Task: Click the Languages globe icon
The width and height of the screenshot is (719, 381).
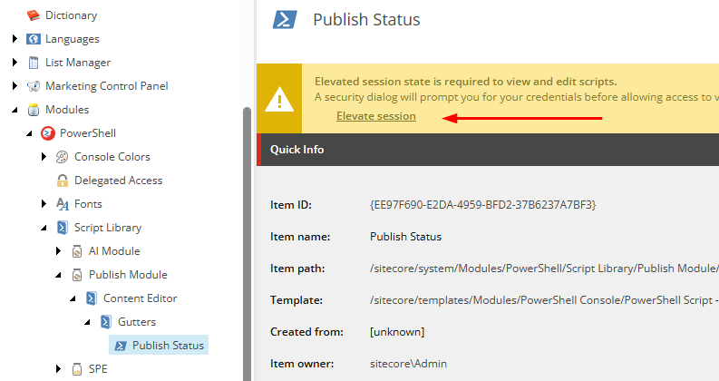Action: click(x=33, y=39)
